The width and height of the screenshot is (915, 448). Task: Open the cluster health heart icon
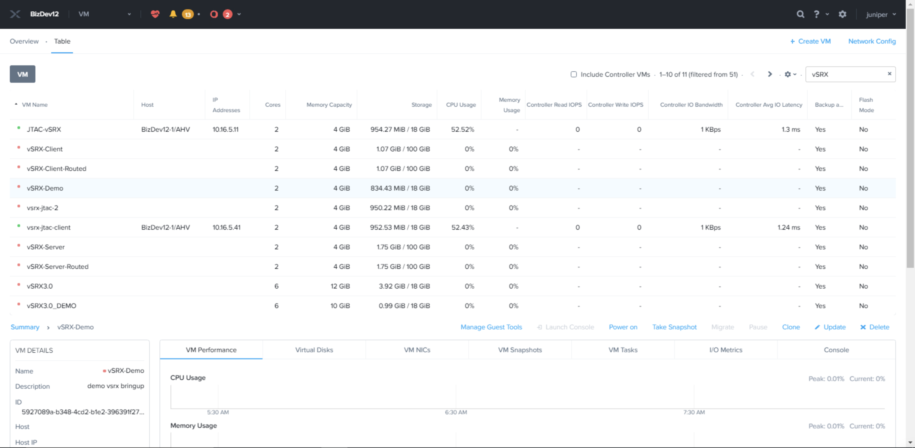(155, 14)
